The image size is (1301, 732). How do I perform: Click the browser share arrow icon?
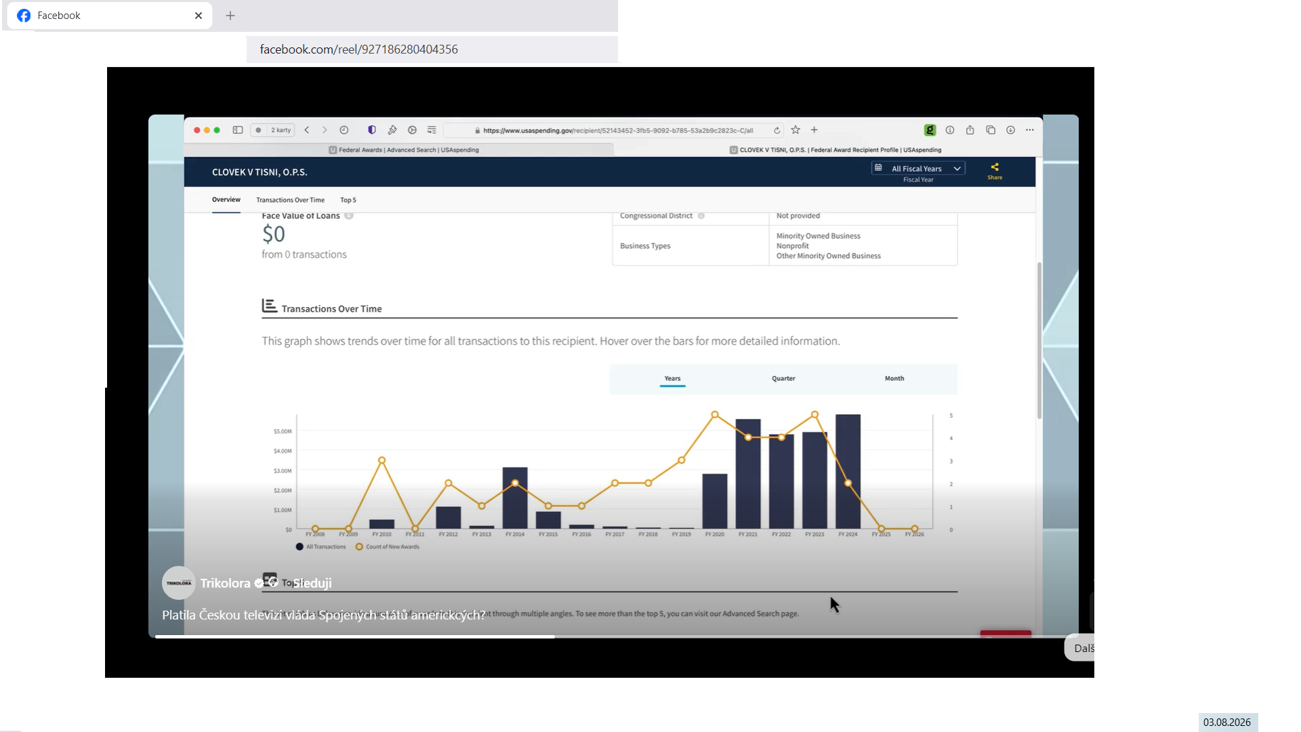970,130
